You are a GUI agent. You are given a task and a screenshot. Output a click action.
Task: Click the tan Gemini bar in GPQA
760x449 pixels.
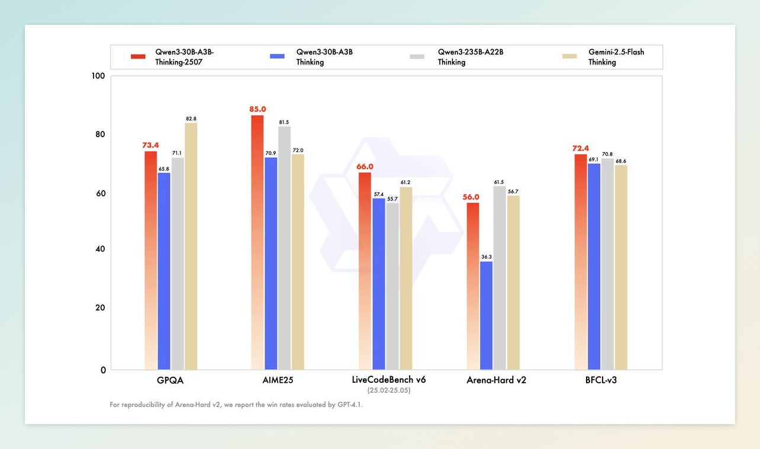191,246
